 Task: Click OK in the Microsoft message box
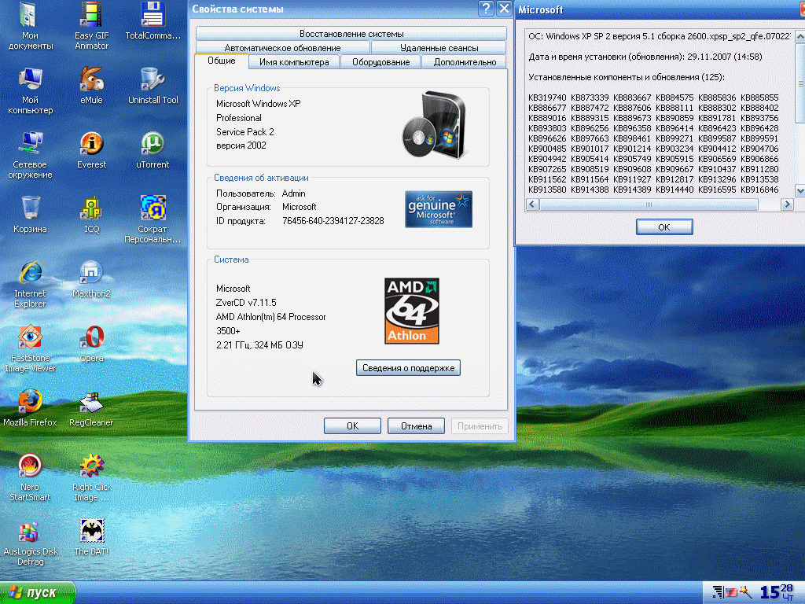pos(663,227)
